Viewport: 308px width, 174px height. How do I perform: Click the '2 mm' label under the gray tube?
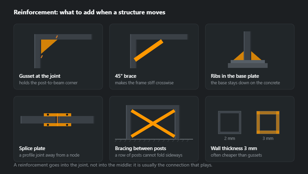pyautogui.click(x=229, y=139)
